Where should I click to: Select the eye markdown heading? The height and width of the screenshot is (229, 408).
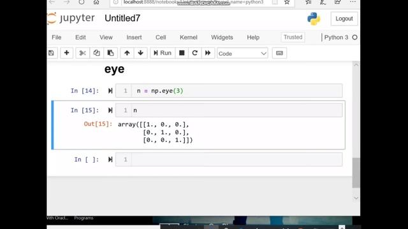pyautogui.click(x=114, y=69)
